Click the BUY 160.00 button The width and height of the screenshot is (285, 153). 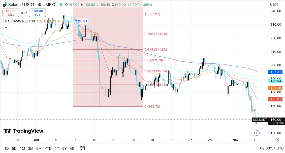(x=37, y=13)
